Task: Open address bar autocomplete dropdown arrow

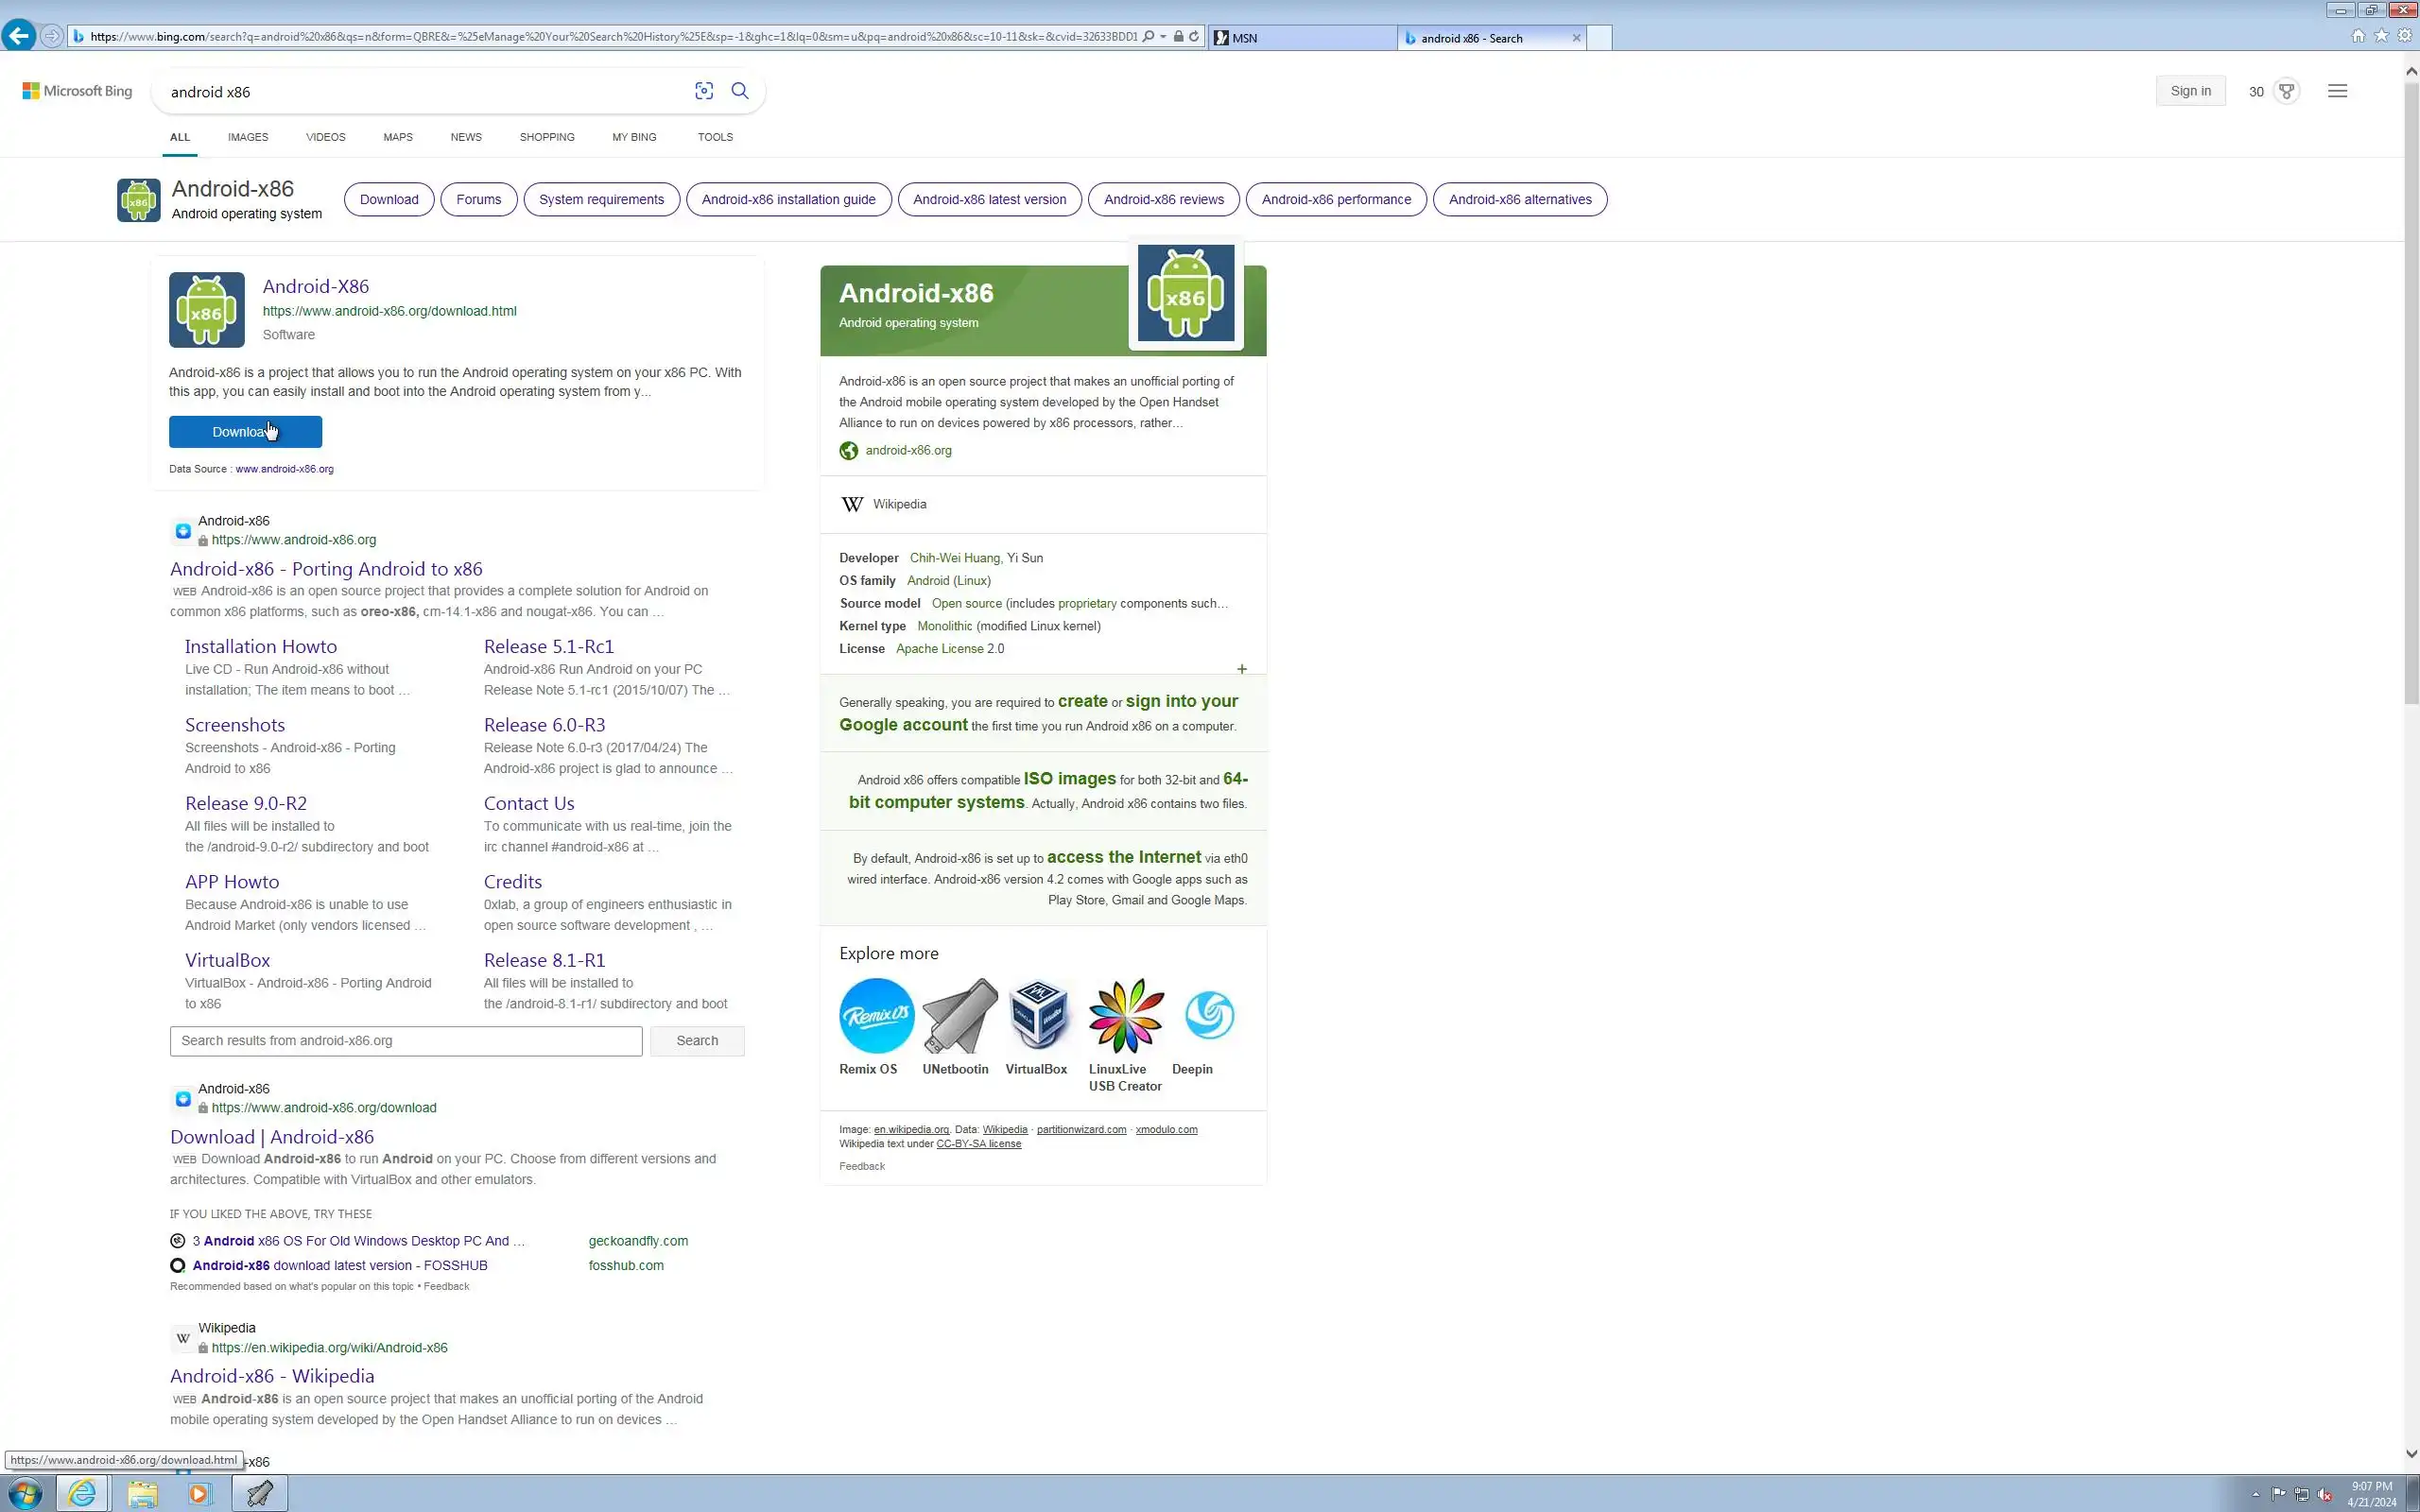Action: click(x=1163, y=37)
